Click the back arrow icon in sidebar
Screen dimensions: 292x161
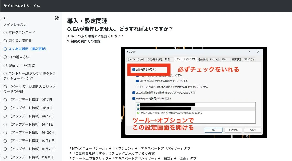click(x=6, y=18)
